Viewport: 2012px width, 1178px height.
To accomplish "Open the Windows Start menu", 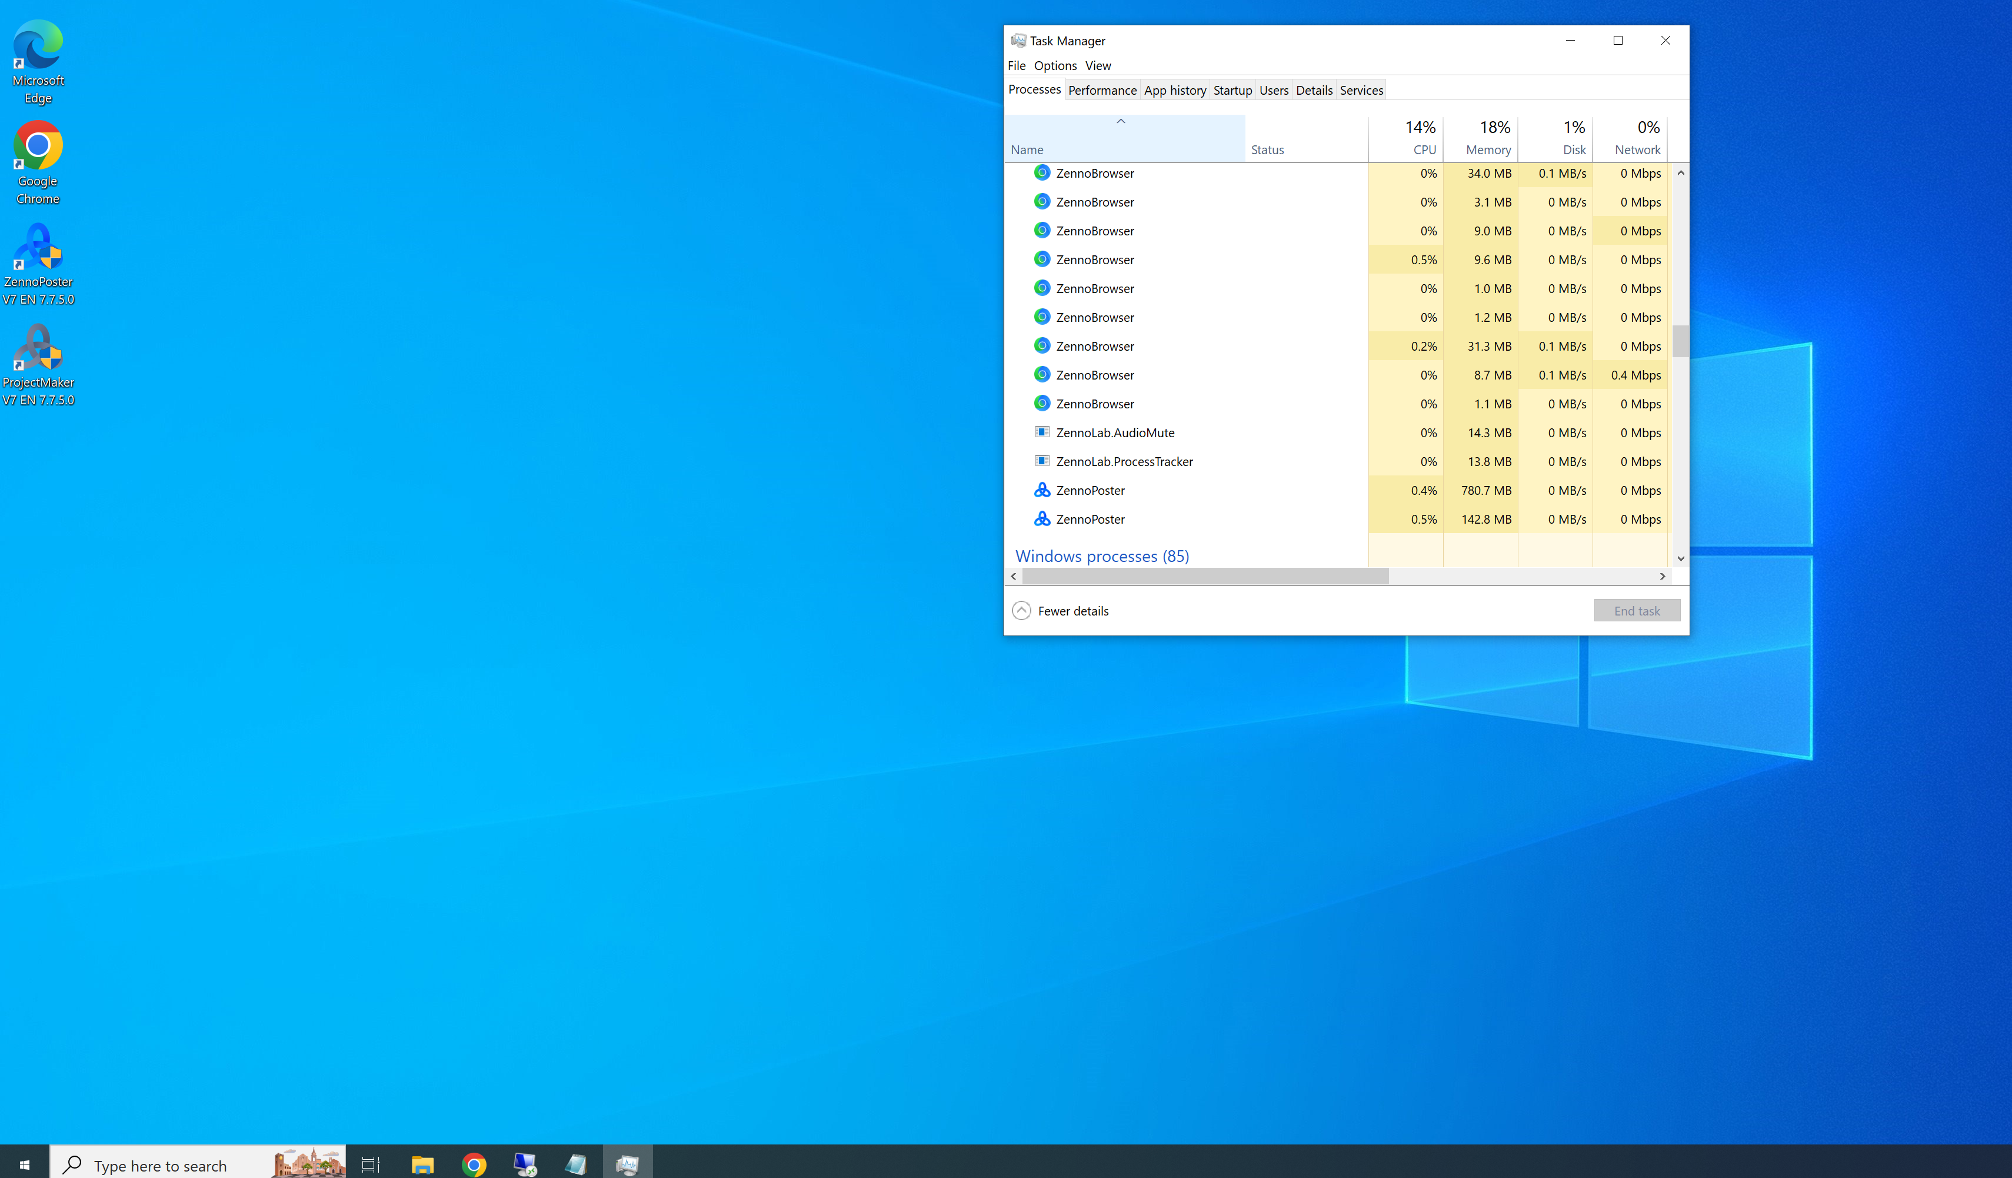I will tap(25, 1165).
